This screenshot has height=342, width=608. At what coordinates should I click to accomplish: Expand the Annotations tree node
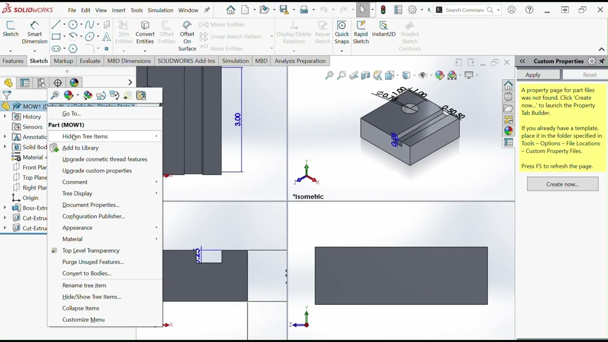tap(5, 137)
